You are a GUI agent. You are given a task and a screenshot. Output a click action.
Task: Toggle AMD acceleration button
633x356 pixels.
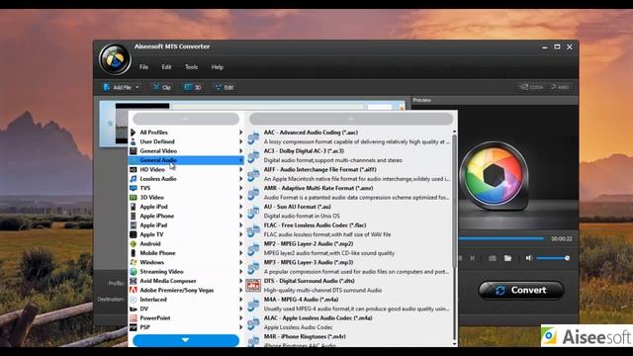(560, 87)
